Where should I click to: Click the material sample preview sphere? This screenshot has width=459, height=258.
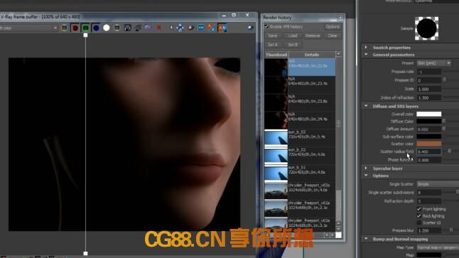[427, 28]
